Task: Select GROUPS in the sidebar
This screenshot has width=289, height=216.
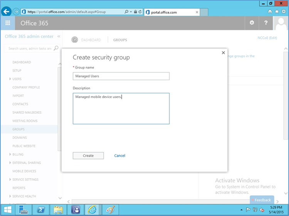Action: [x=18, y=129]
